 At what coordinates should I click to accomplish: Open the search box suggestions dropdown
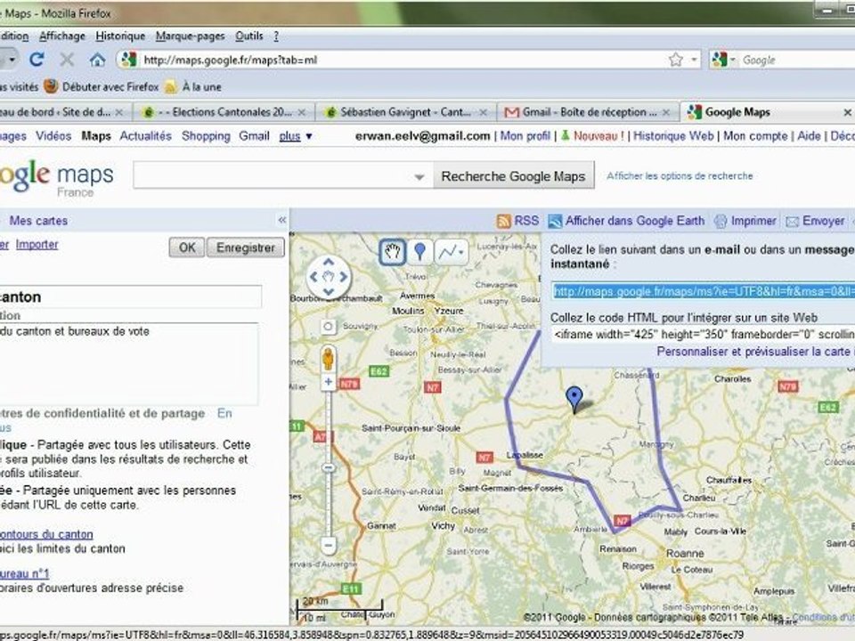click(x=419, y=177)
